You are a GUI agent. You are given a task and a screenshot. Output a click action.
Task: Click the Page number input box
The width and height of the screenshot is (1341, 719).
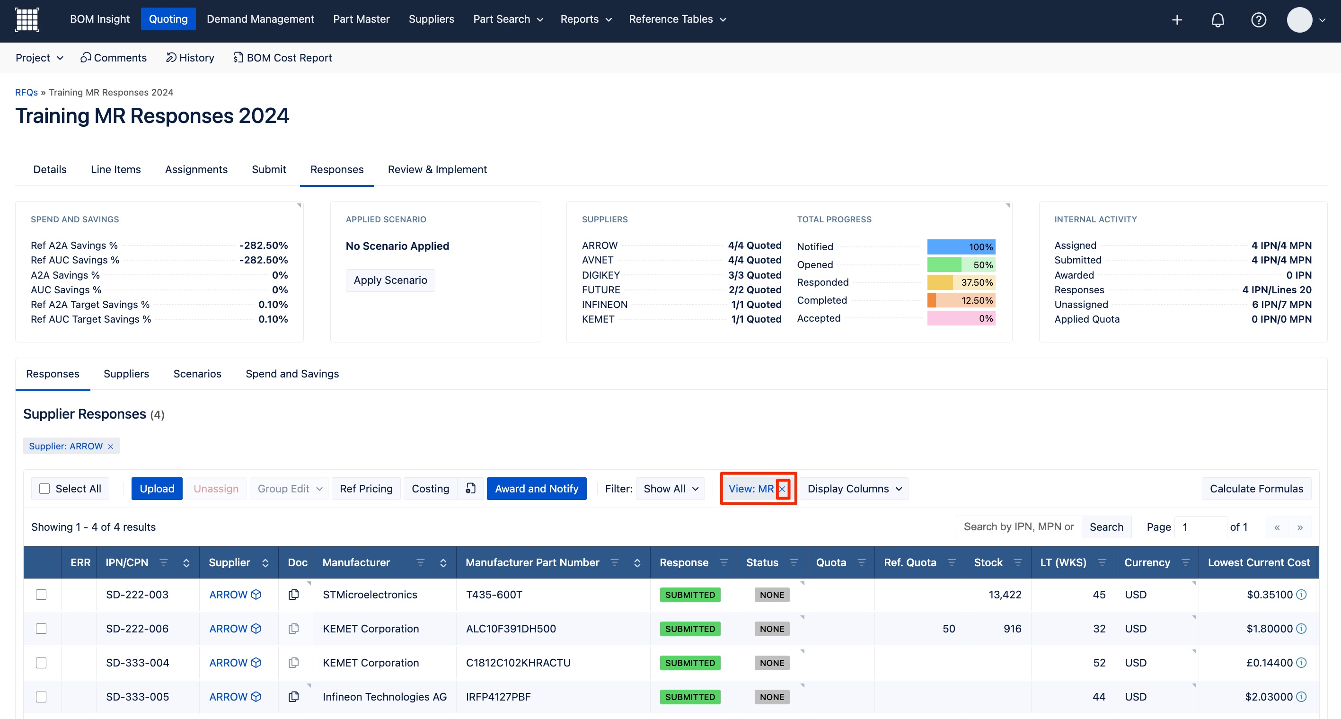(x=1200, y=526)
